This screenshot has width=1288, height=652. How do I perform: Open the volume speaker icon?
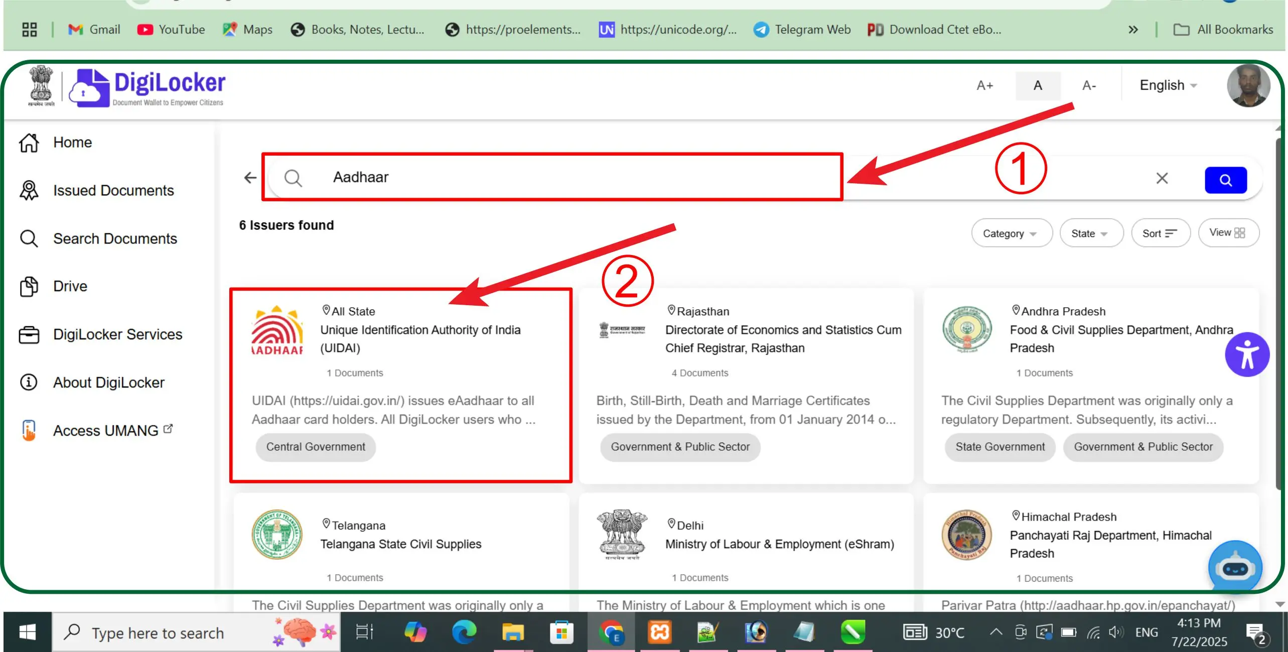tap(1116, 632)
